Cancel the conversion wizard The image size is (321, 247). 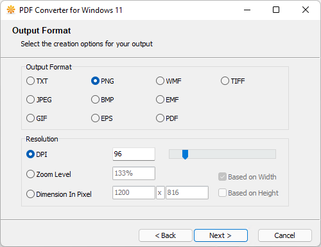(x=285, y=235)
